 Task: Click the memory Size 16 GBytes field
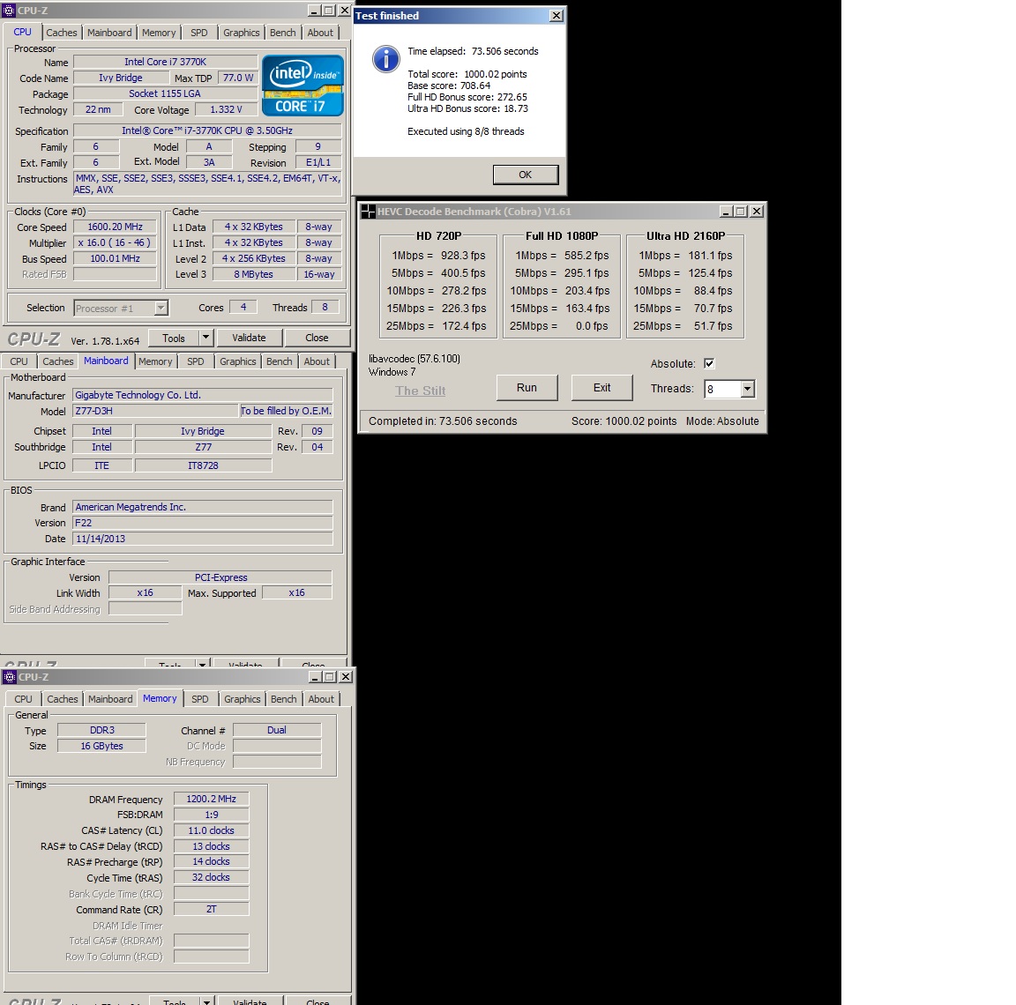101,746
